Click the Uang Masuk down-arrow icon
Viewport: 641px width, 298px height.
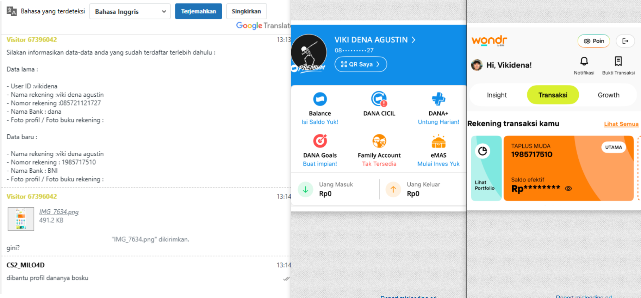click(x=305, y=189)
